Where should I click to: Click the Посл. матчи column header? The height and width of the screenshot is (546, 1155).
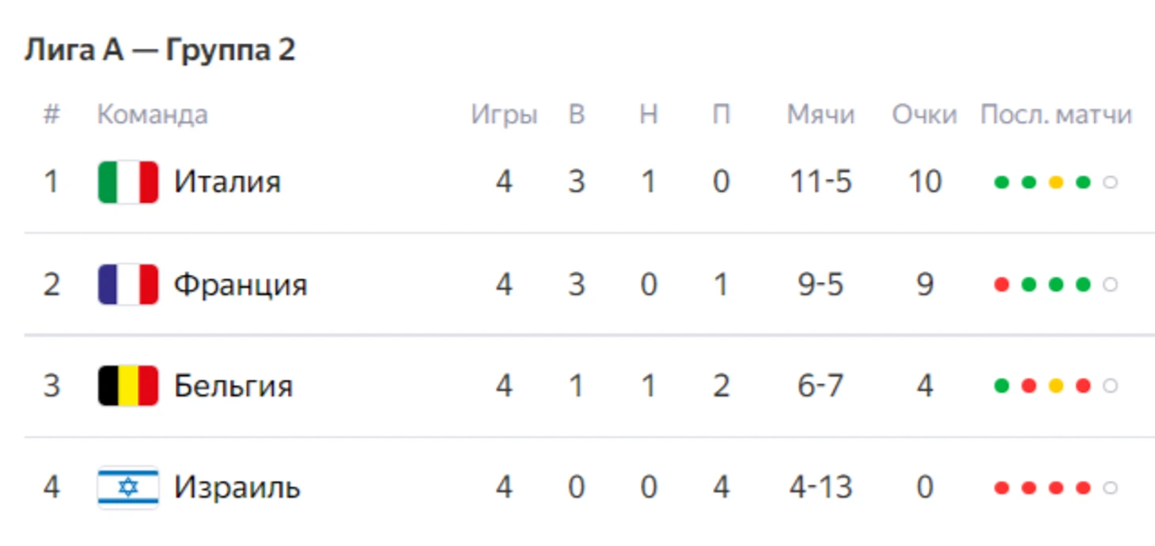point(1056,115)
